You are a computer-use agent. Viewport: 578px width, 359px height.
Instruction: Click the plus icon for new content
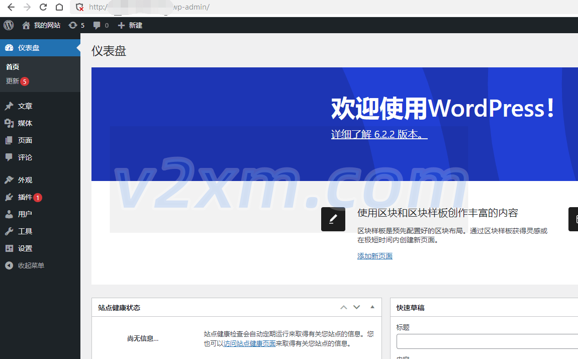(121, 25)
